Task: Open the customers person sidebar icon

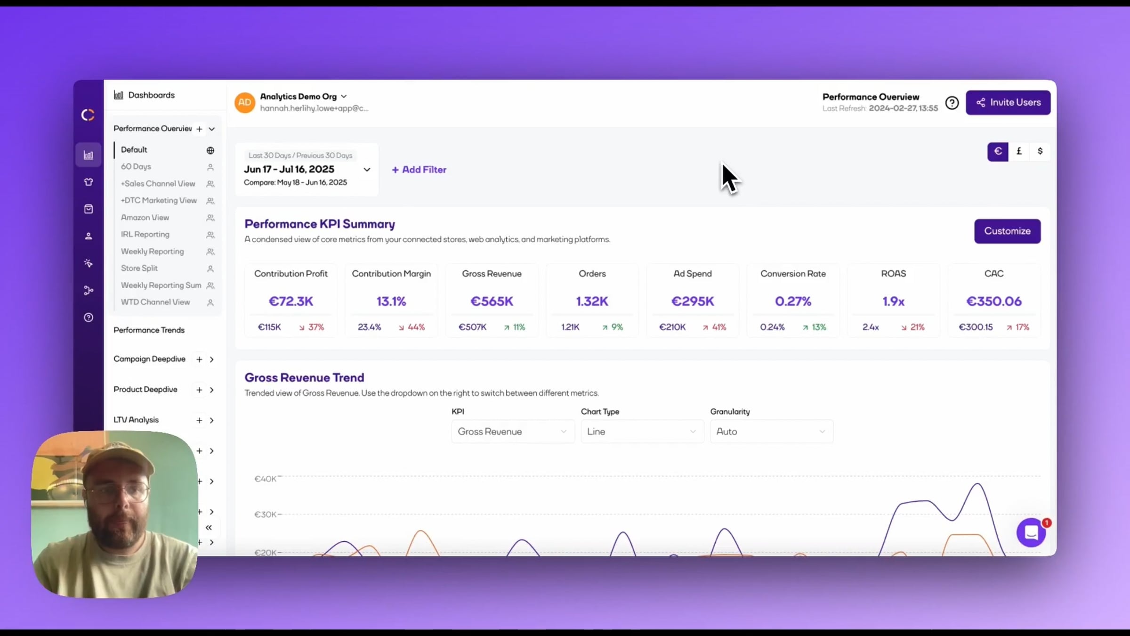Action: coord(89,236)
